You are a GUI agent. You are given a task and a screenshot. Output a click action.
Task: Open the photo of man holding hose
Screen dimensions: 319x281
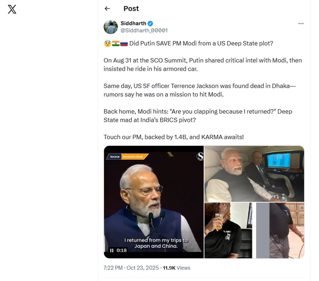pos(280,230)
